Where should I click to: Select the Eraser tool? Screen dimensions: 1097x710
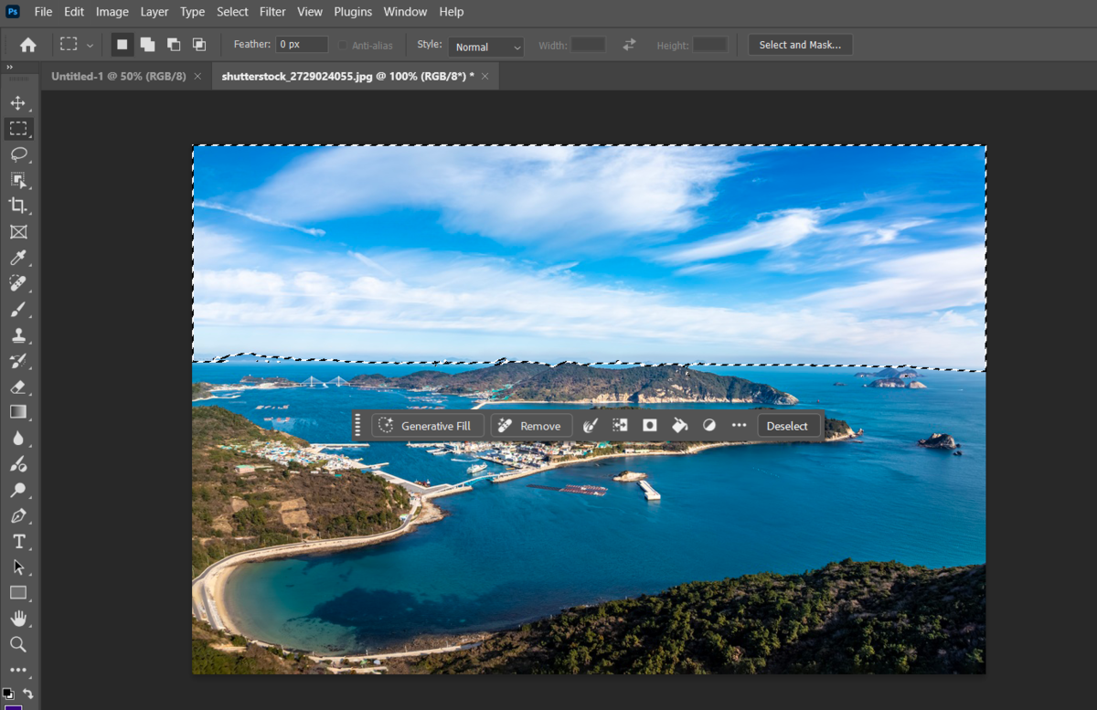18,387
